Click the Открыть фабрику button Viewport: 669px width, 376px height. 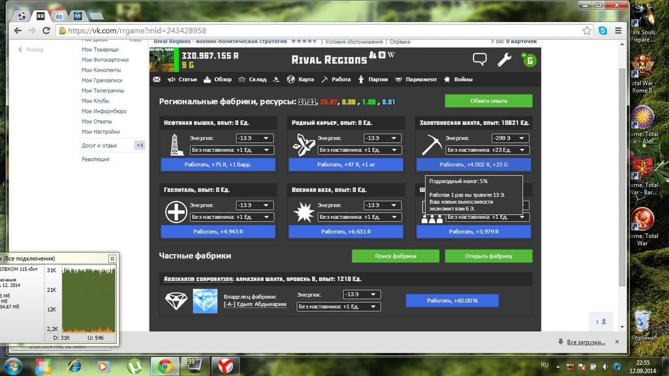point(489,256)
